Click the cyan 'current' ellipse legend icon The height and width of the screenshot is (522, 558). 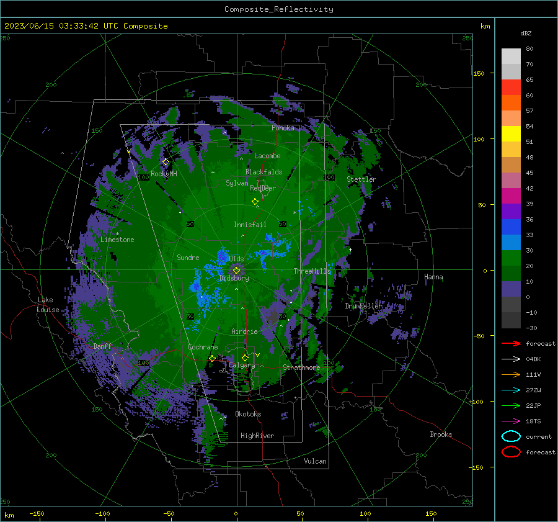click(x=511, y=436)
